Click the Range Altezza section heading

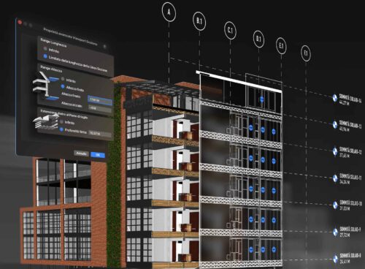coord(51,69)
